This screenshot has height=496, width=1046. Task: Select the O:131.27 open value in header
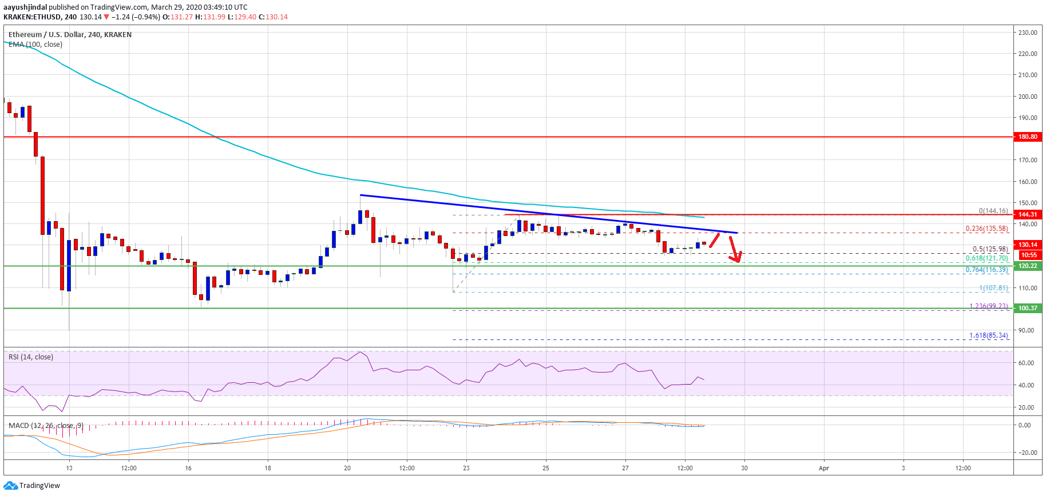click(178, 17)
